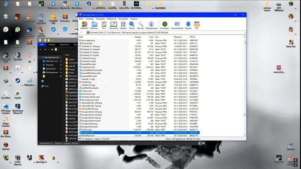Click the up-one-level arrow beside the WinRAR path
Image resolution: width=301 pixels, height=169 pixels.
[81, 32]
